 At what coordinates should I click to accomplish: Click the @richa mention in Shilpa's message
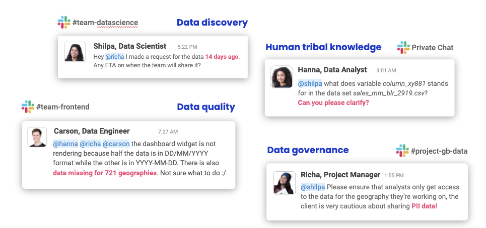115,57
